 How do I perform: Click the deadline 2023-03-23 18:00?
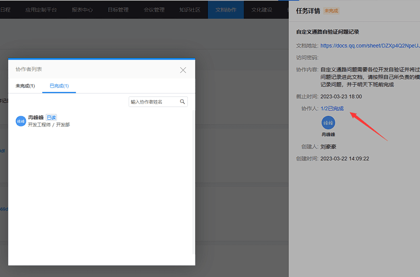[x=341, y=96]
